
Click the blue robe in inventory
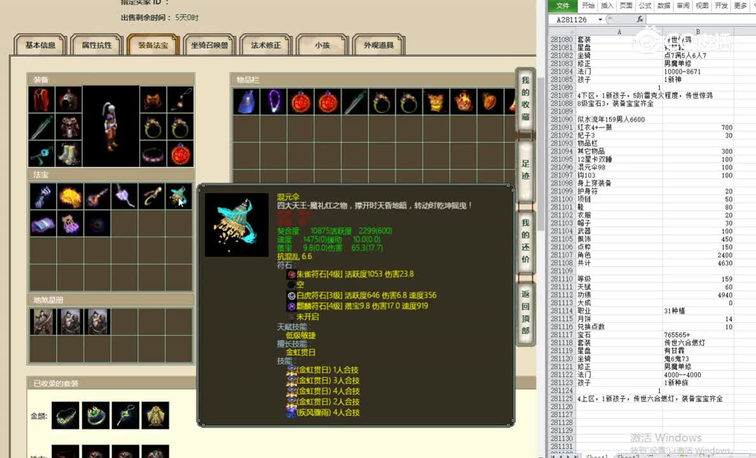tap(246, 102)
